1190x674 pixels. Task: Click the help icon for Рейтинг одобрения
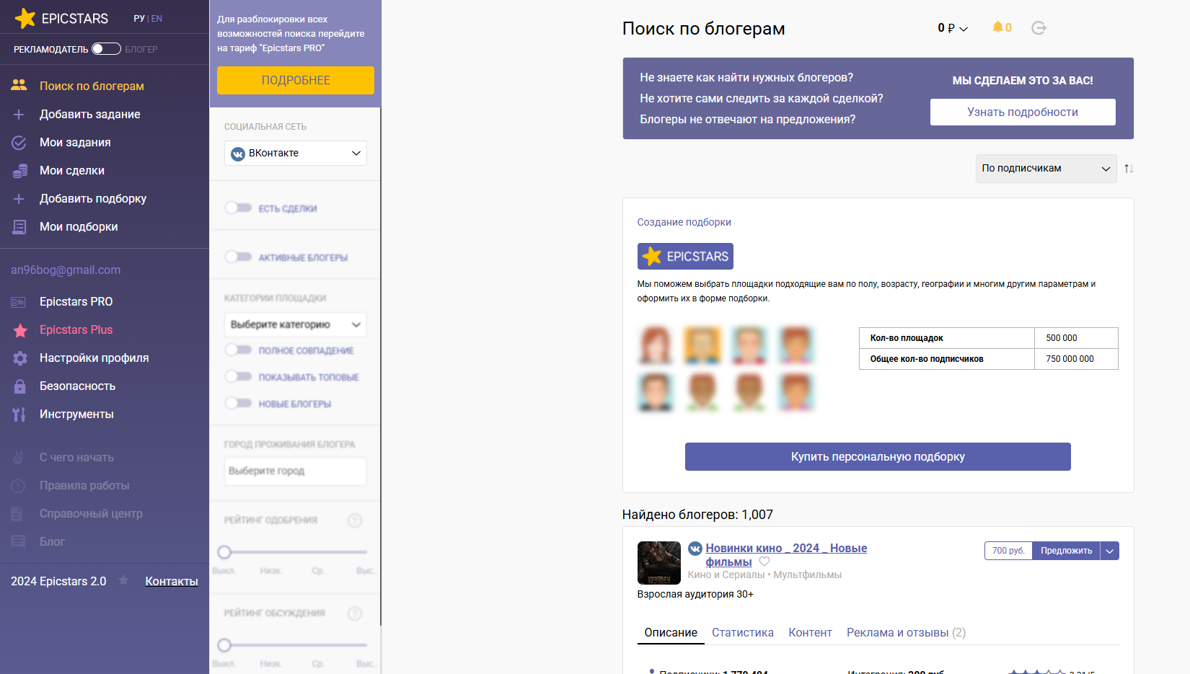click(355, 520)
